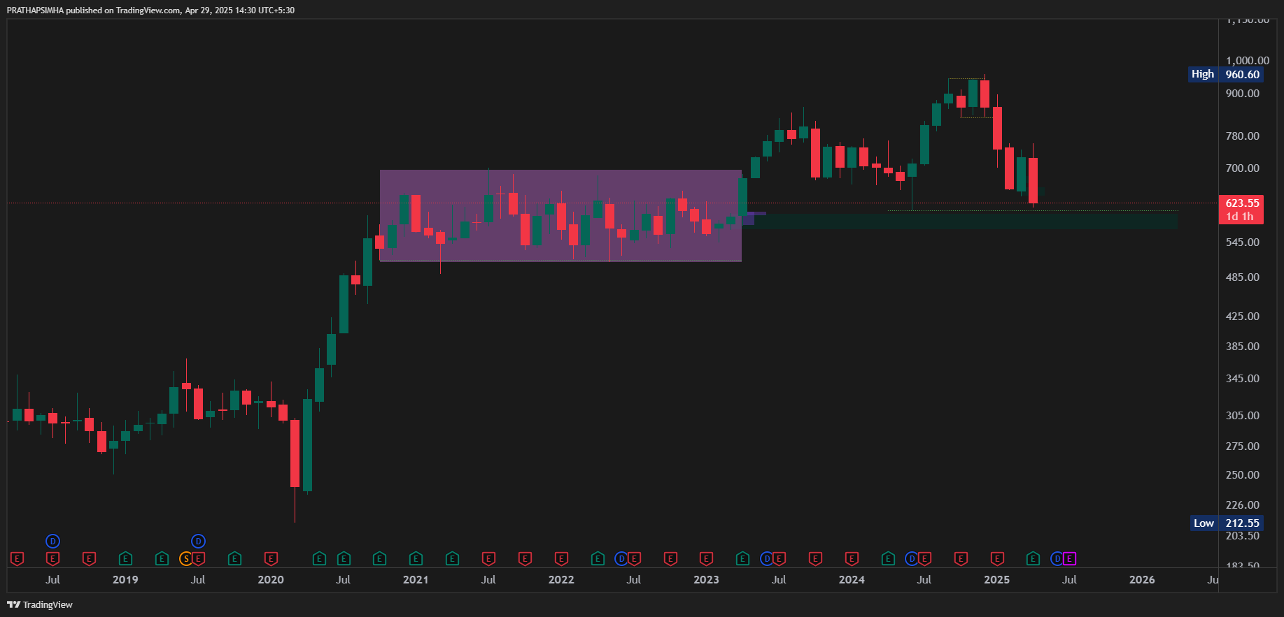This screenshot has width=1284, height=617.
Task: Click the 900.00 price axis label
Action: tap(1242, 93)
